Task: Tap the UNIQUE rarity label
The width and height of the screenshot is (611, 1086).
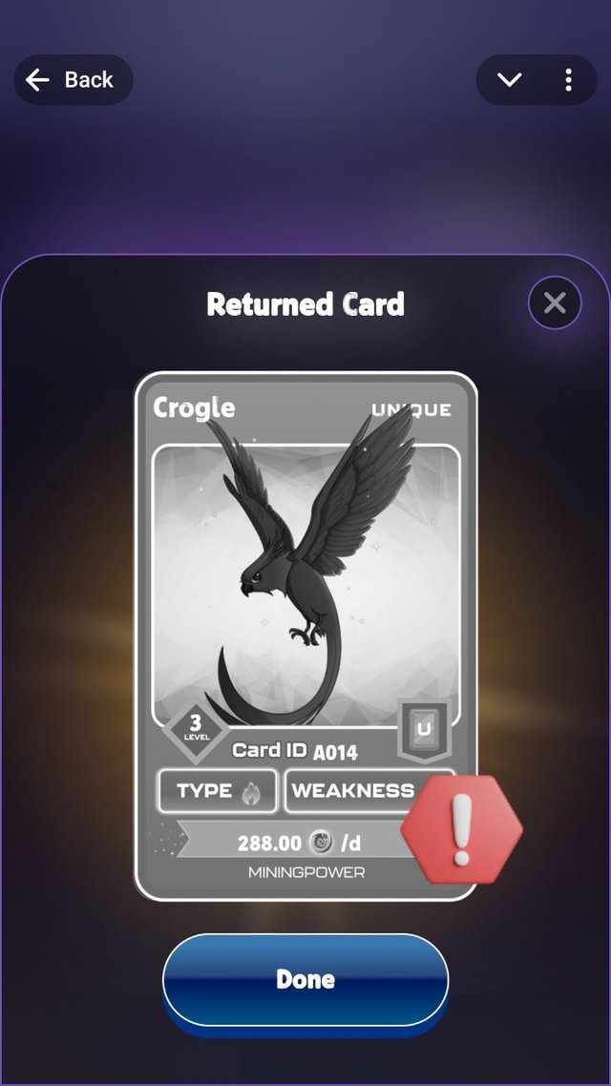Action: click(411, 409)
